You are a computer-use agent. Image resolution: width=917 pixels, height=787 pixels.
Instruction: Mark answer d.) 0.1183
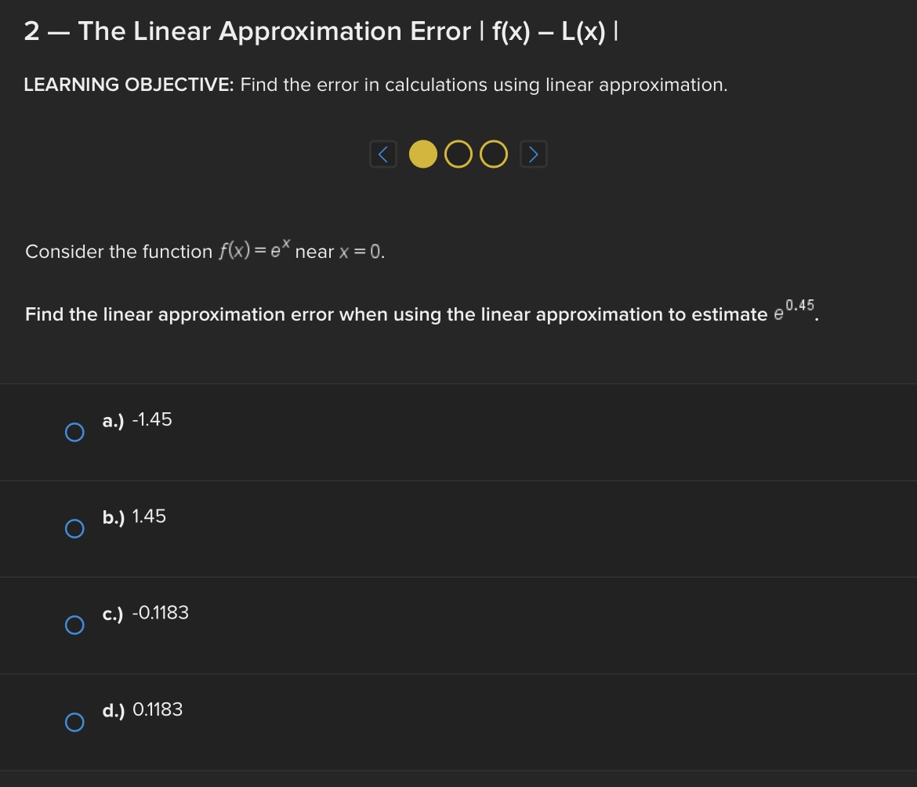[74, 722]
